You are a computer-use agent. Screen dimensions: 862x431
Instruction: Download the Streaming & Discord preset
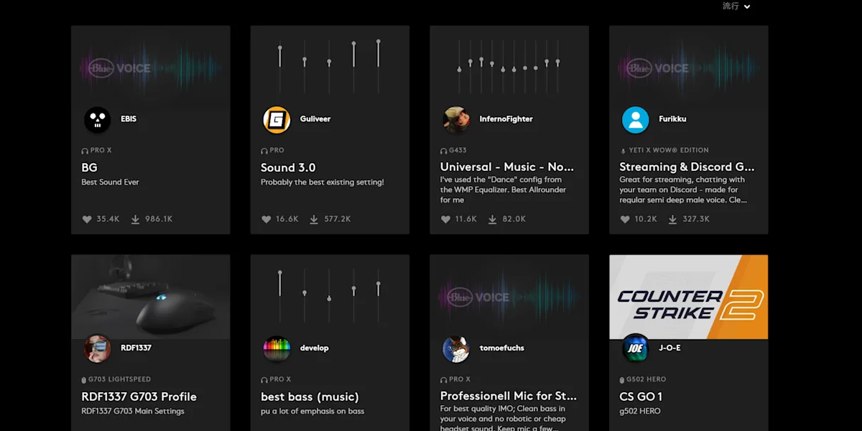pos(672,219)
